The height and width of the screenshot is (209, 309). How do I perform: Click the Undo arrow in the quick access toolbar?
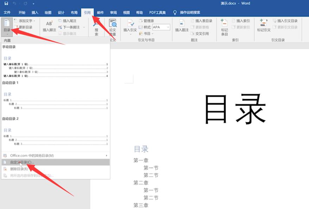click(x=14, y=4)
